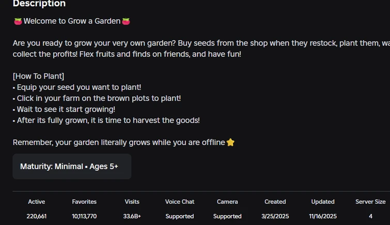Click Supported under Camera
This screenshot has width=390, height=225.
coord(227,216)
